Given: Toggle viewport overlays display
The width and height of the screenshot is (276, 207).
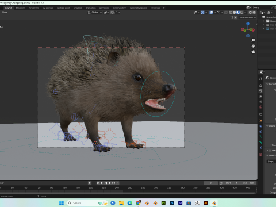Looking at the screenshot, I should (x=211, y=13).
